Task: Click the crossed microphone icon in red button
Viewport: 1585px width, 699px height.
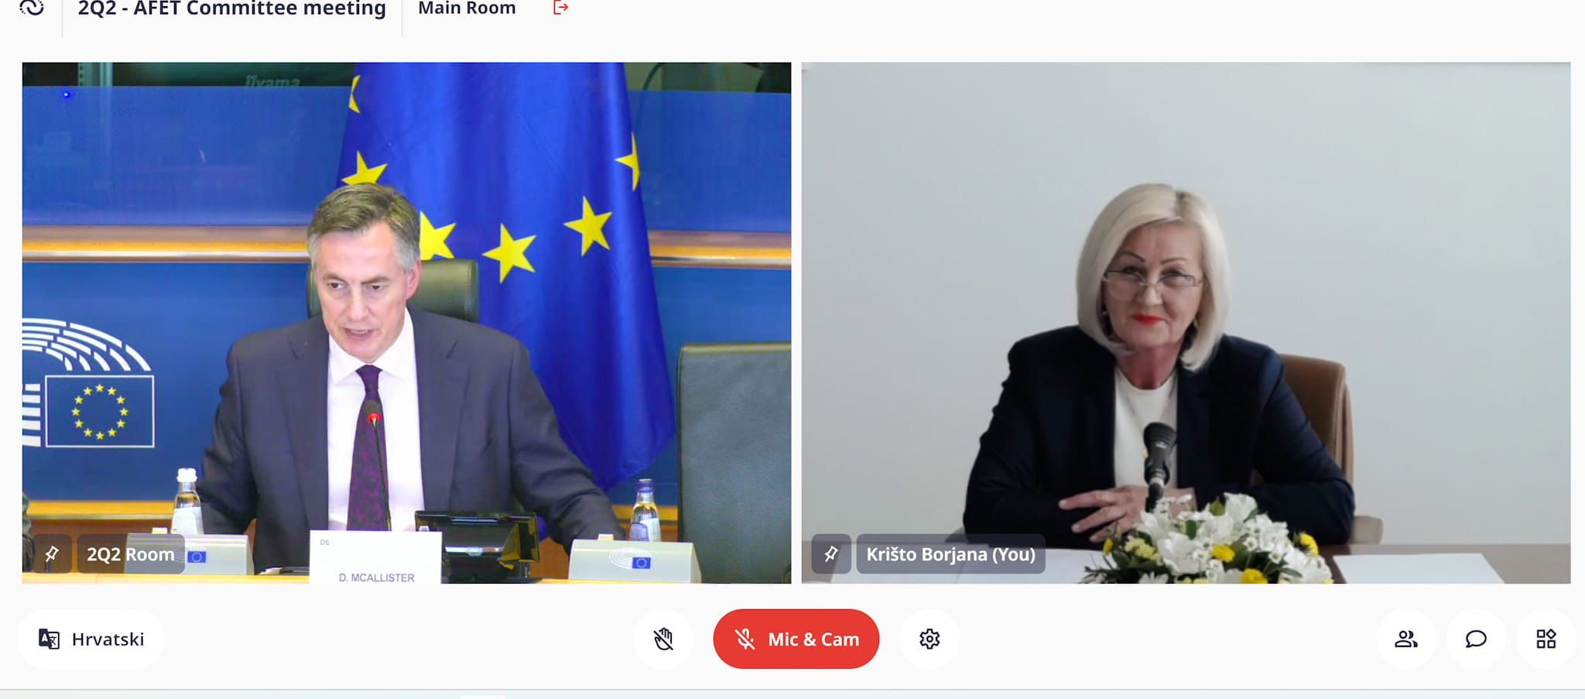Action: point(745,639)
